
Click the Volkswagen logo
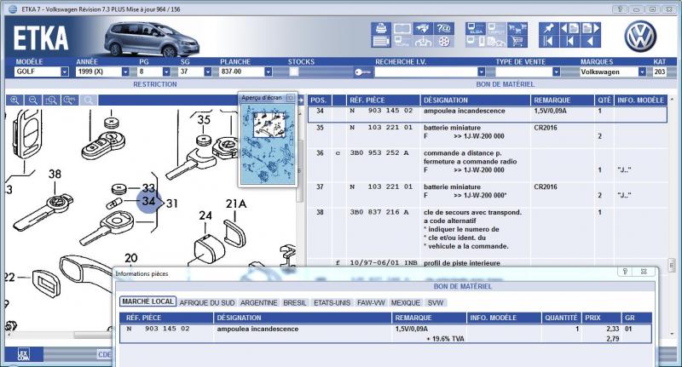pyautogui.click(x=640, y=37)
